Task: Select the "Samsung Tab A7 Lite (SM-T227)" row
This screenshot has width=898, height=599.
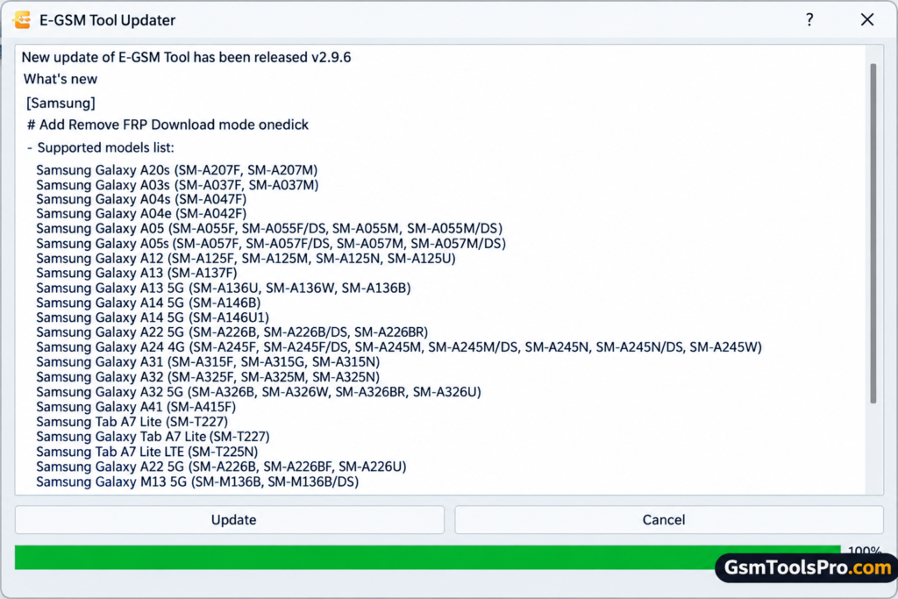Action: [132, 422]
